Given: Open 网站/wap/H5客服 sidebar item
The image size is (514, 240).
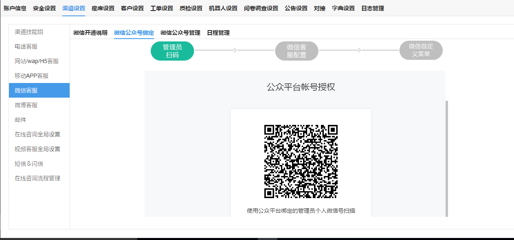Looking at the screenshot, I should click(x=39, y=61).
